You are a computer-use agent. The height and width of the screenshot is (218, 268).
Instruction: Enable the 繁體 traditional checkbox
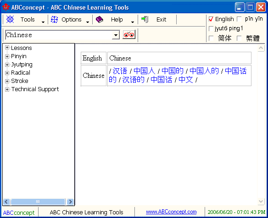point(239,38)
